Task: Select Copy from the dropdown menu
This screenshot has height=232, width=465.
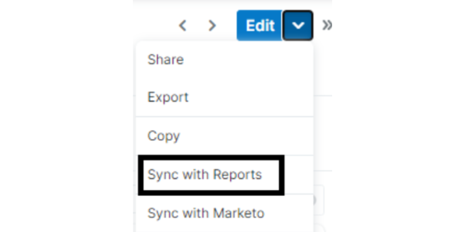Action: [x=163, y=136]
